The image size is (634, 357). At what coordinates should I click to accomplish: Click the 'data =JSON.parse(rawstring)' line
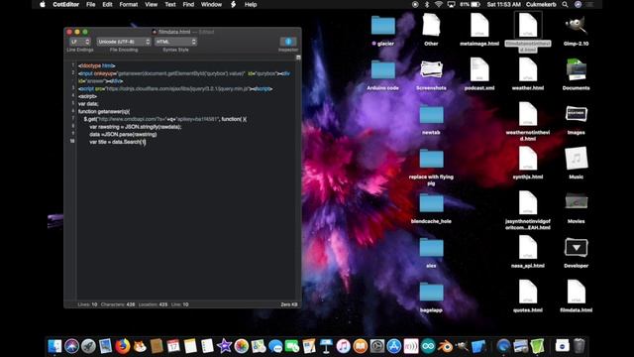[123, 135]
